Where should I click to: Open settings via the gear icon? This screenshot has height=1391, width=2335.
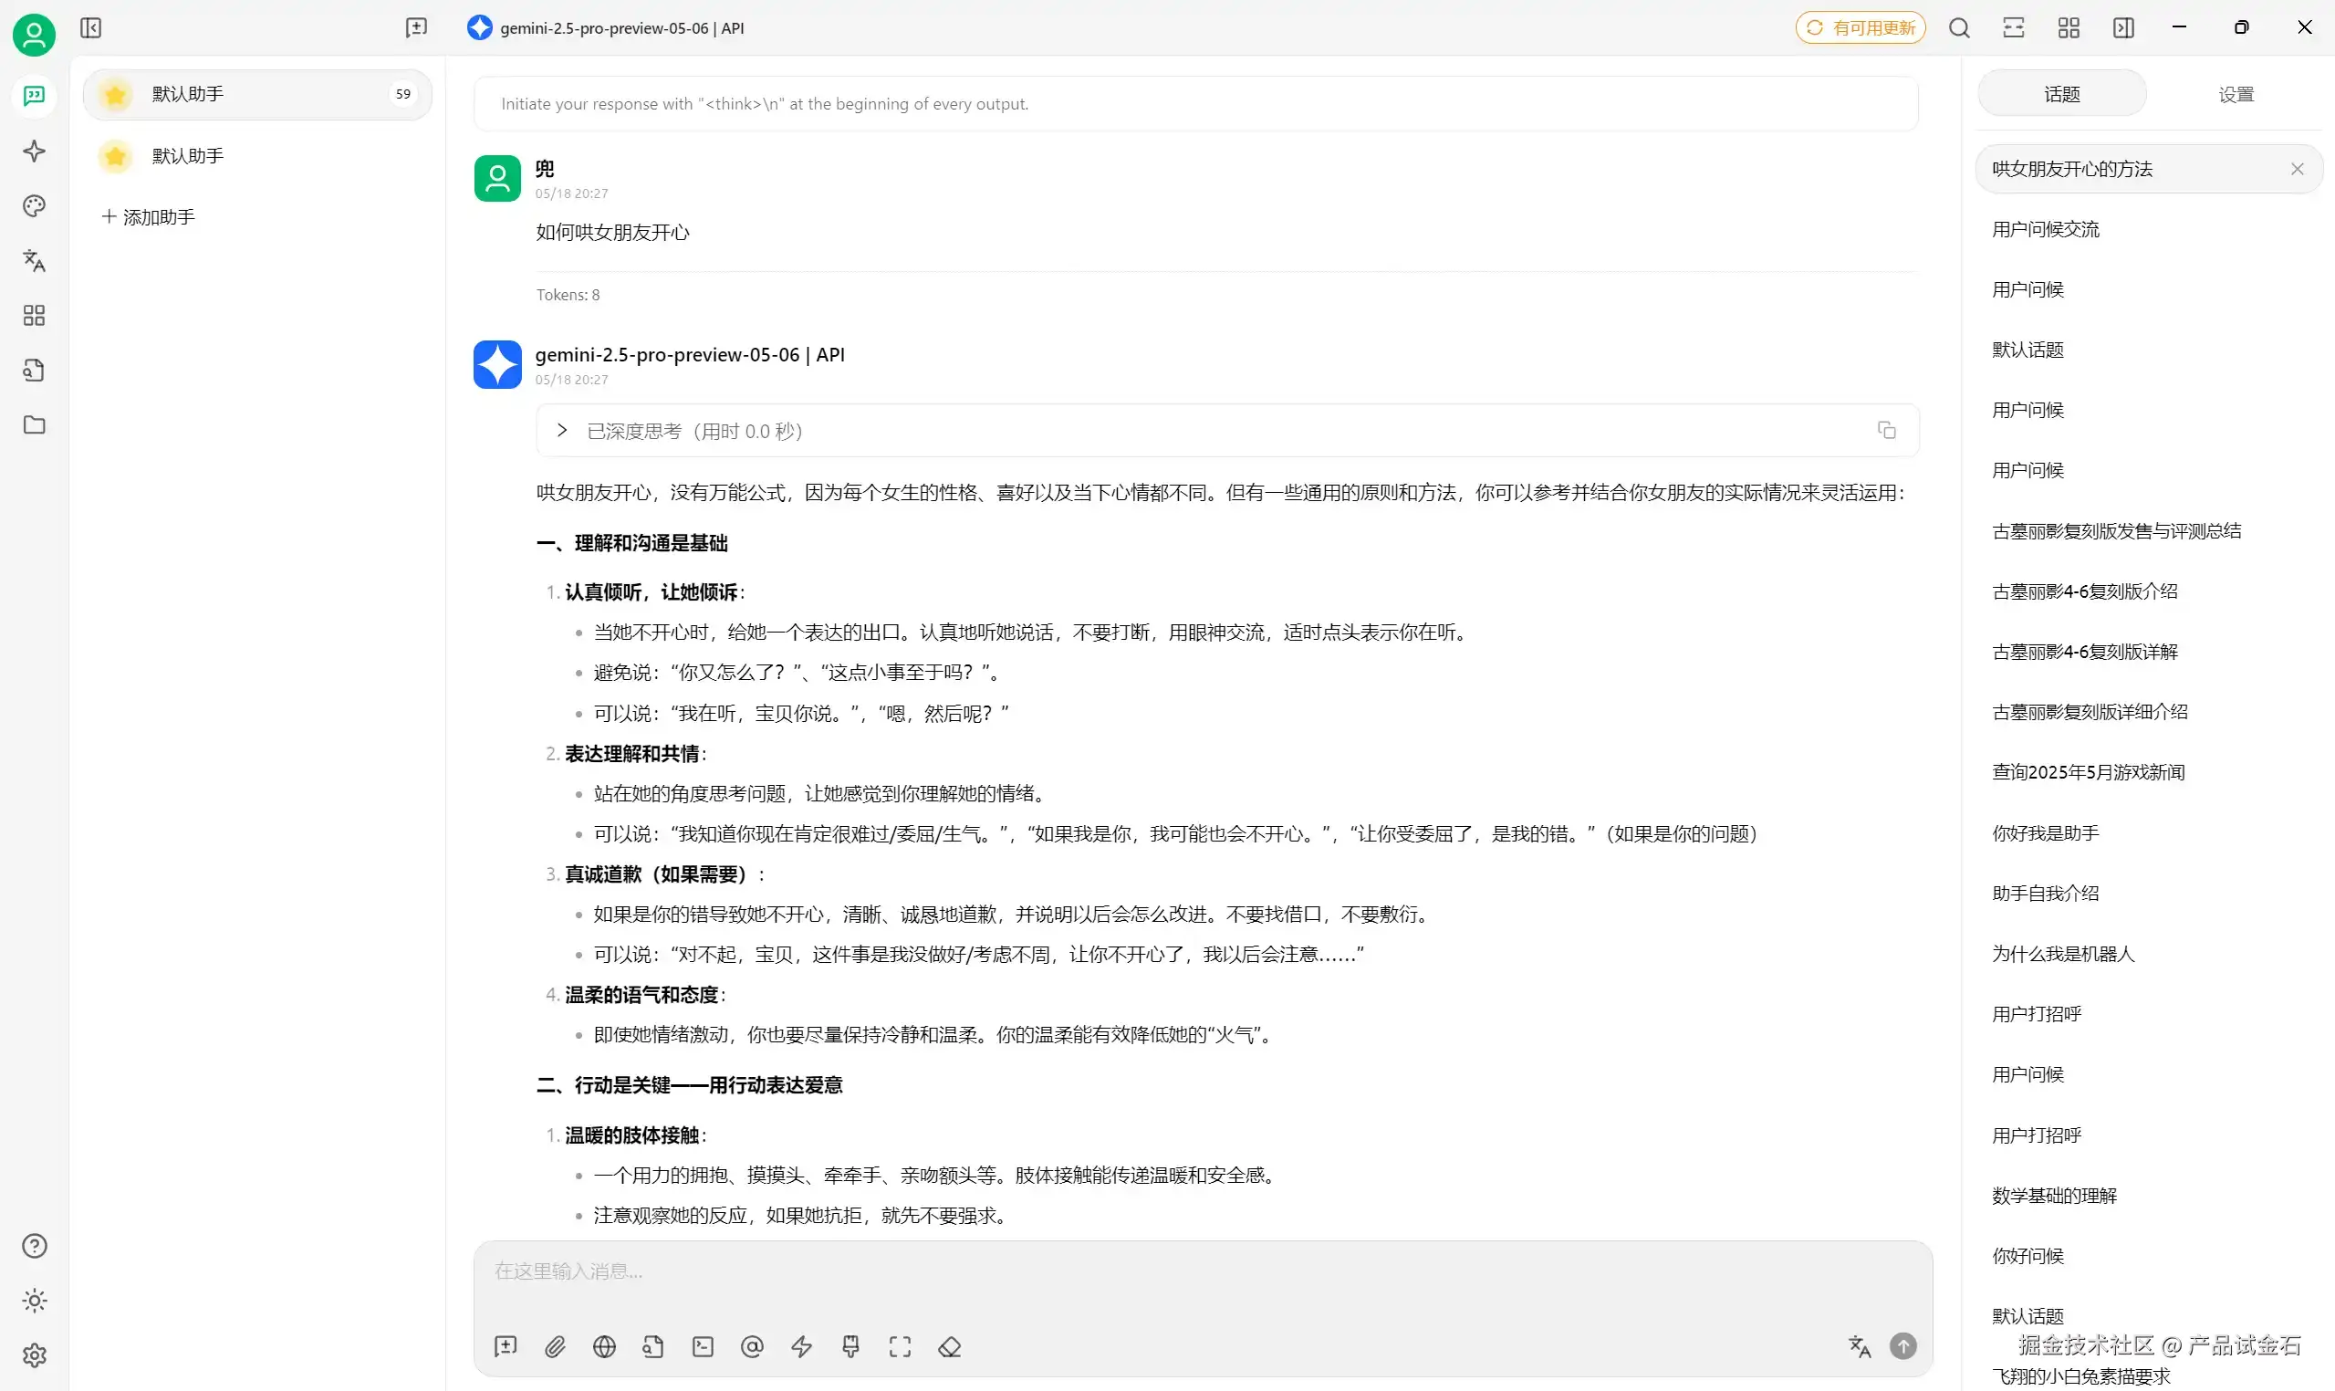pyautogui.click(x=34, y=1355)
